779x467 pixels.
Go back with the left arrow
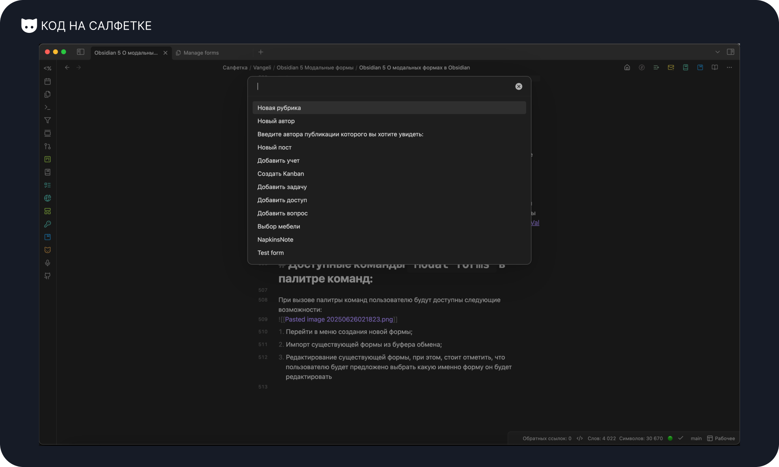pyautogui.click(x=67, y=68)
